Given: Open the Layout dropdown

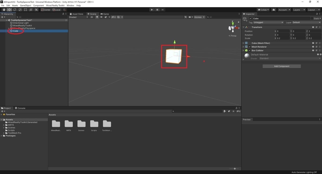Looking at the screenshot, I should click(x=313, y=10).
